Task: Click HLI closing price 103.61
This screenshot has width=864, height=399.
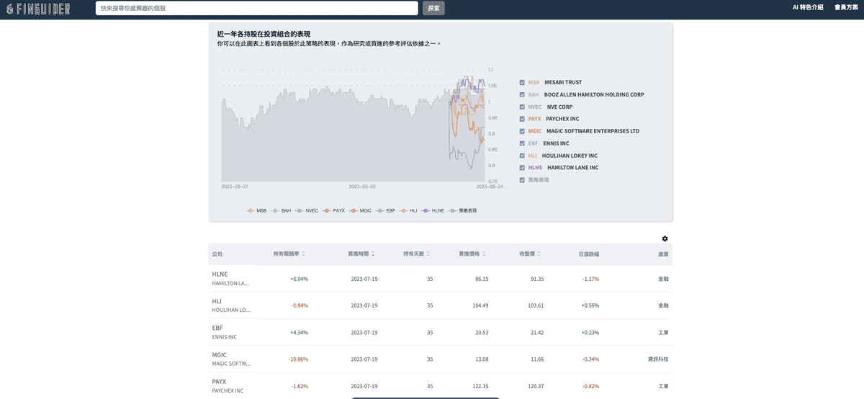Action: tap(535, 305)
